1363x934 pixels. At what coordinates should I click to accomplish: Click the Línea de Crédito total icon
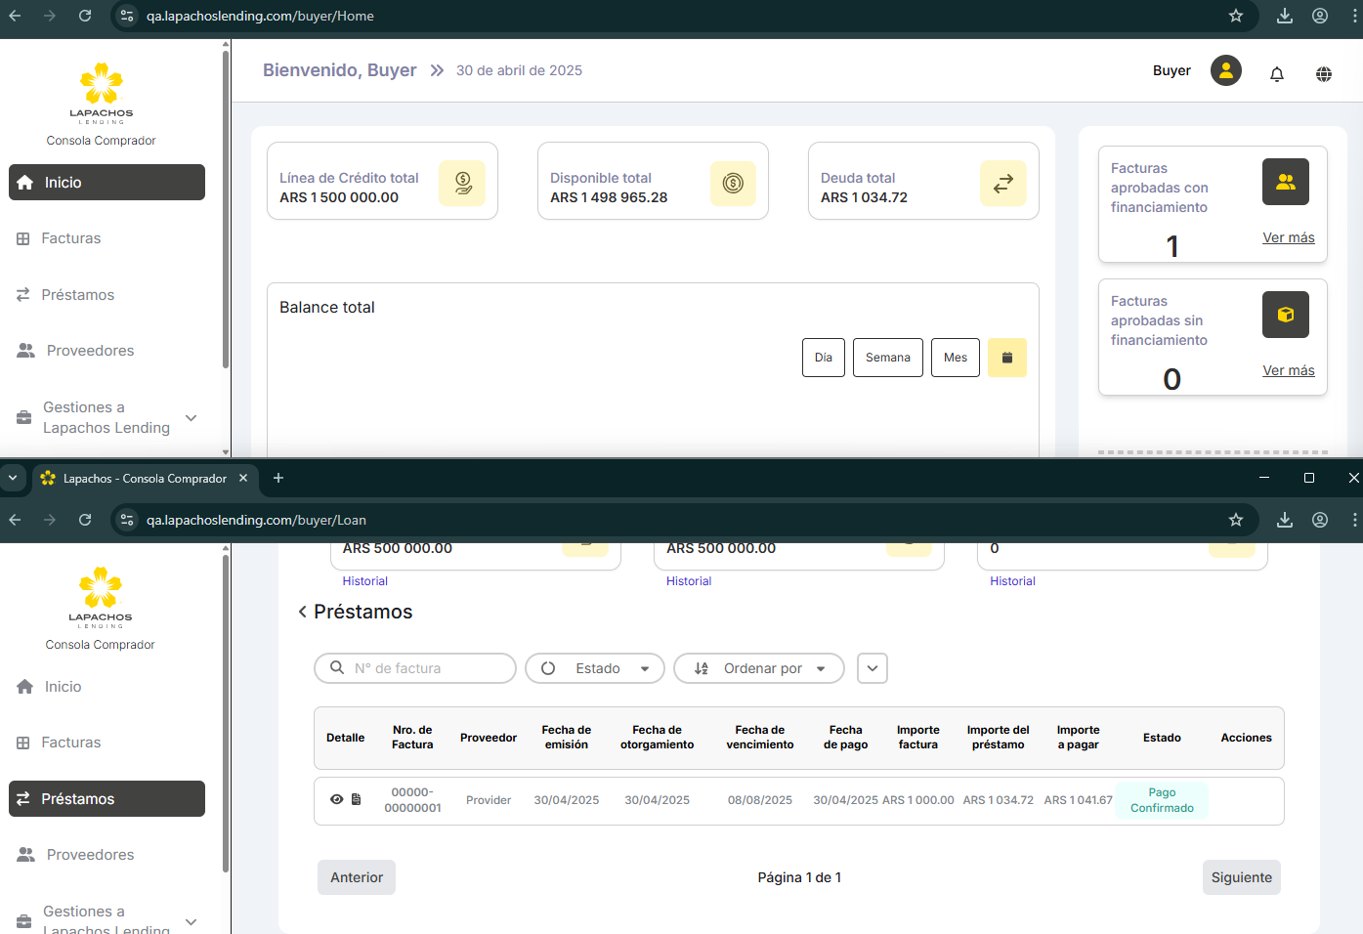(x=462, y=184)
